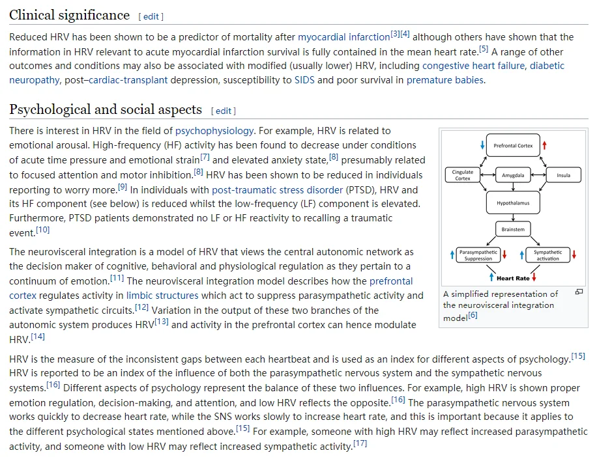Follow the premature babies link
The width and height of the screenshot is (597, 457).
point(445,80)
